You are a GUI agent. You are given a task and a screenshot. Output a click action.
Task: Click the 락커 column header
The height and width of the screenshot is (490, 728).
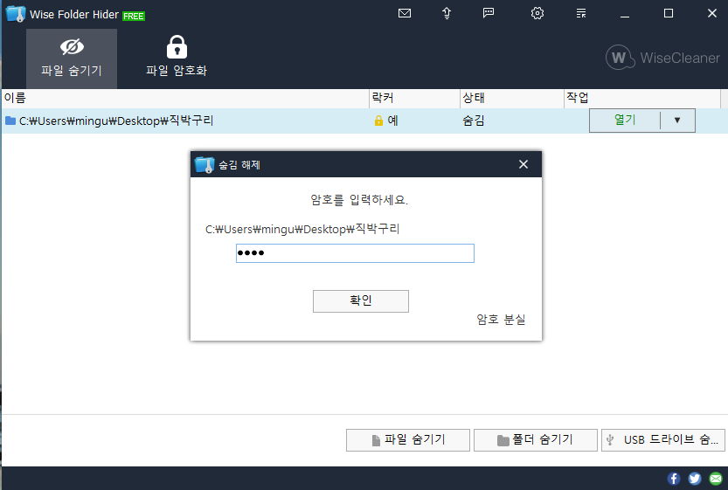[x=414, y=98]
